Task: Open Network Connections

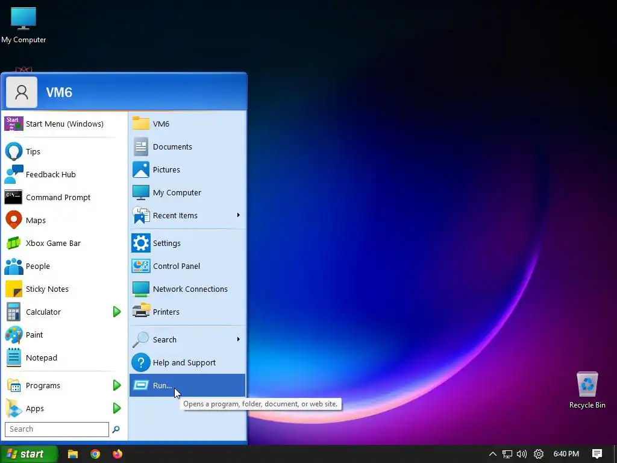Action: pyautogui.click(x=187, y=289)
